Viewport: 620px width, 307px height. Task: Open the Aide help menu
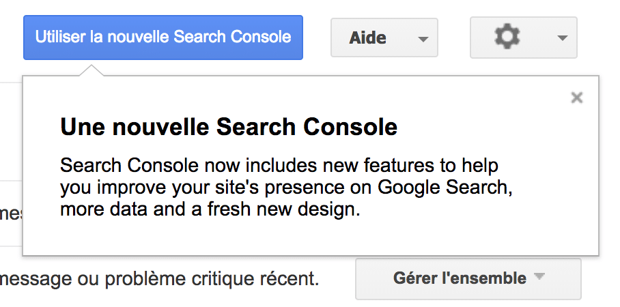(384, 38)
